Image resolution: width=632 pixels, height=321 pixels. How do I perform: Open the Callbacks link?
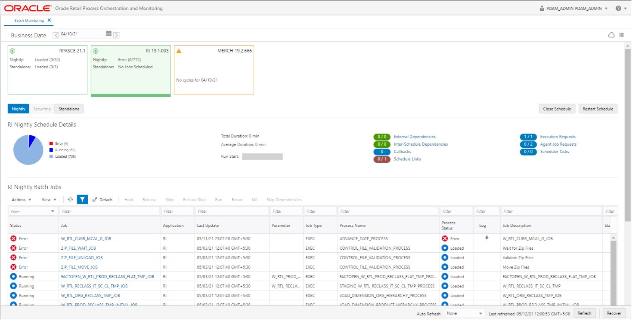(402, 152)
